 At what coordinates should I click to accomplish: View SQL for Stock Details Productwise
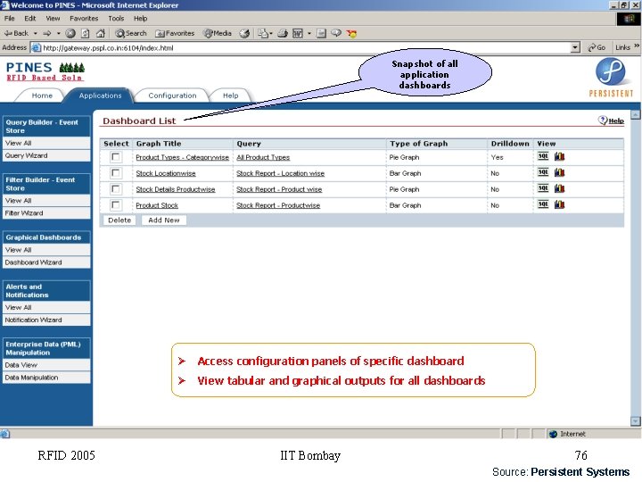(x=543, y=188)
